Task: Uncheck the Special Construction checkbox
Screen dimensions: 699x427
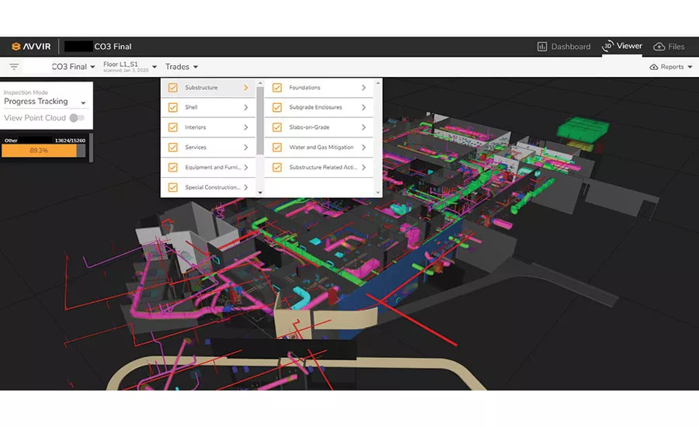Action: (173, 188)
